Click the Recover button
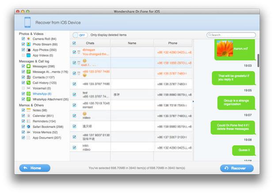 [237, 168]
